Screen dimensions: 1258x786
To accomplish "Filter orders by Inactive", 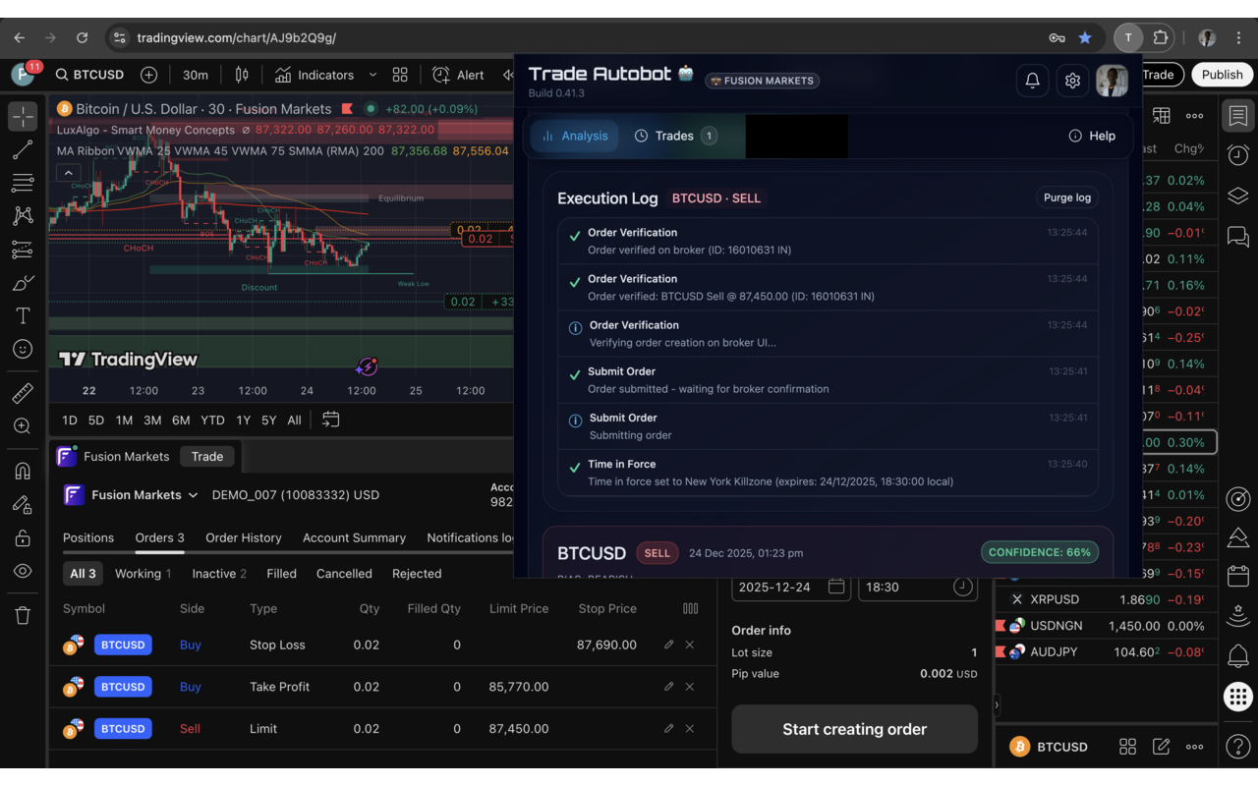I will (x=219, y=574).
